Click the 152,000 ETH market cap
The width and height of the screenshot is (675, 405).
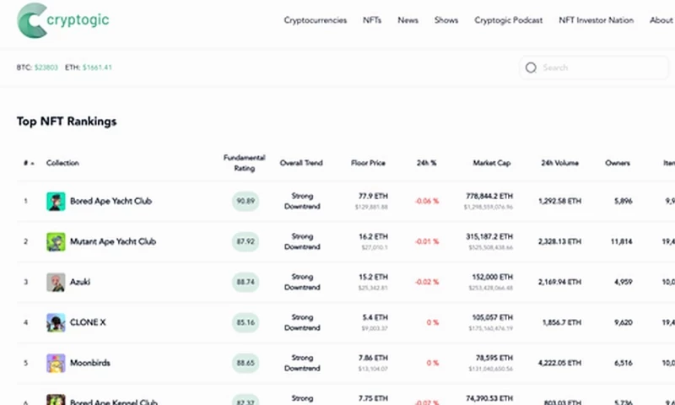coord(493,278)
